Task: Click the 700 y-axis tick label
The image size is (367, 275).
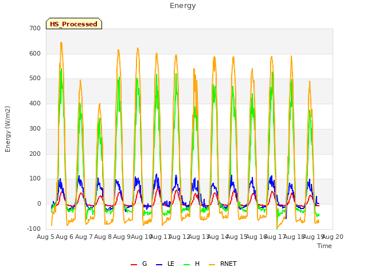Action: [35, 28]
